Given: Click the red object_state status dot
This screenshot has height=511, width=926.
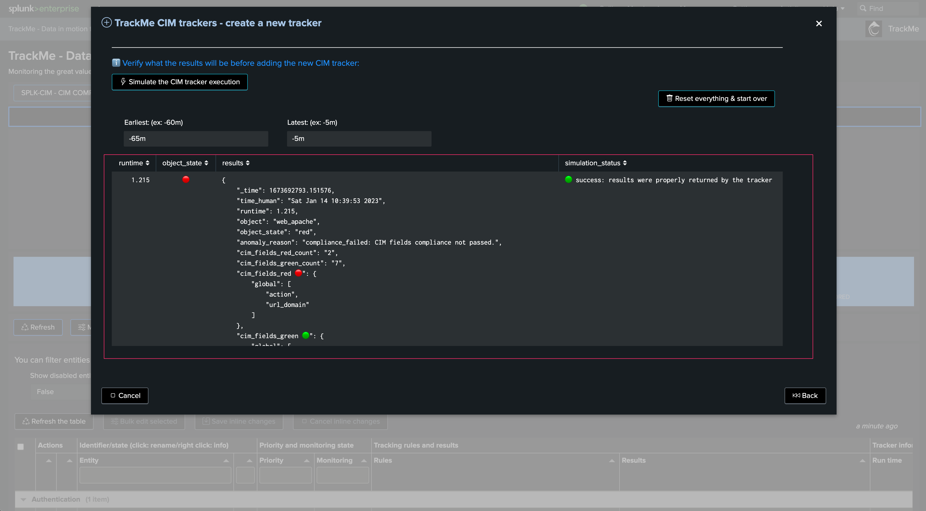Looking at the screenshot, I should 186,180.
